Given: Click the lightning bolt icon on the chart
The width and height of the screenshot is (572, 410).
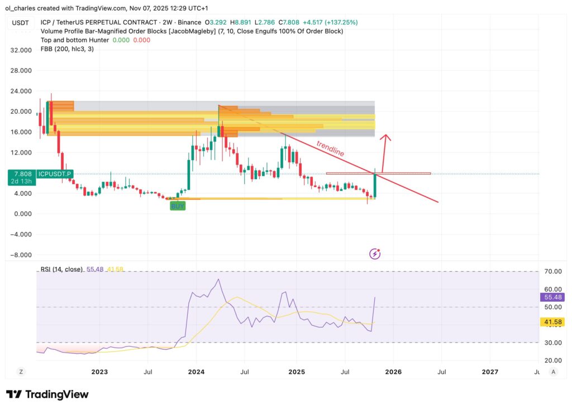Looking at the screenshot, I should point(375,254).
